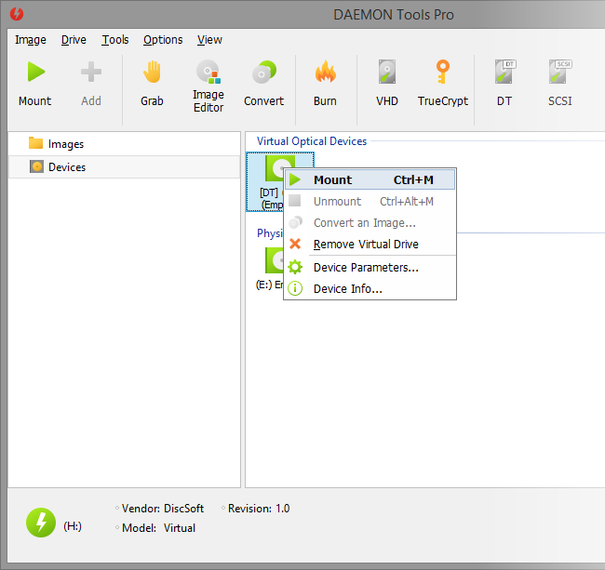Open the Grab hand tool
The height and width of the screenshot is (570, 605).
[152, 73]
